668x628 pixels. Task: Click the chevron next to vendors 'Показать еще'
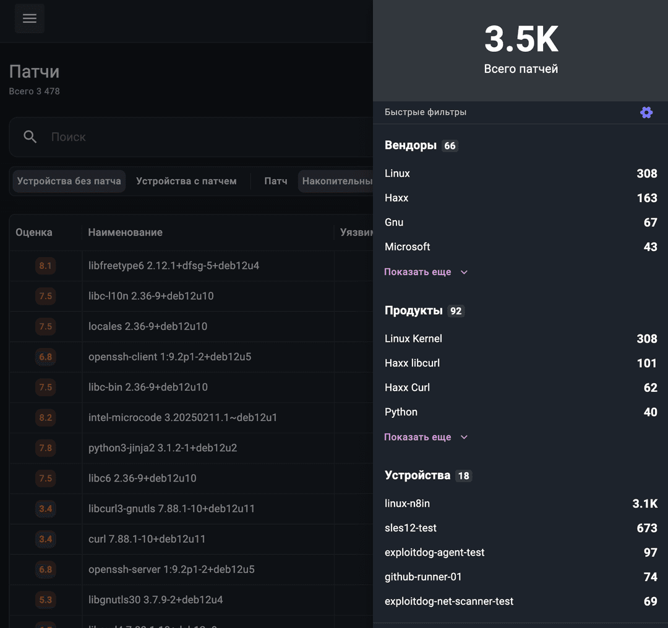click(465, 272)
